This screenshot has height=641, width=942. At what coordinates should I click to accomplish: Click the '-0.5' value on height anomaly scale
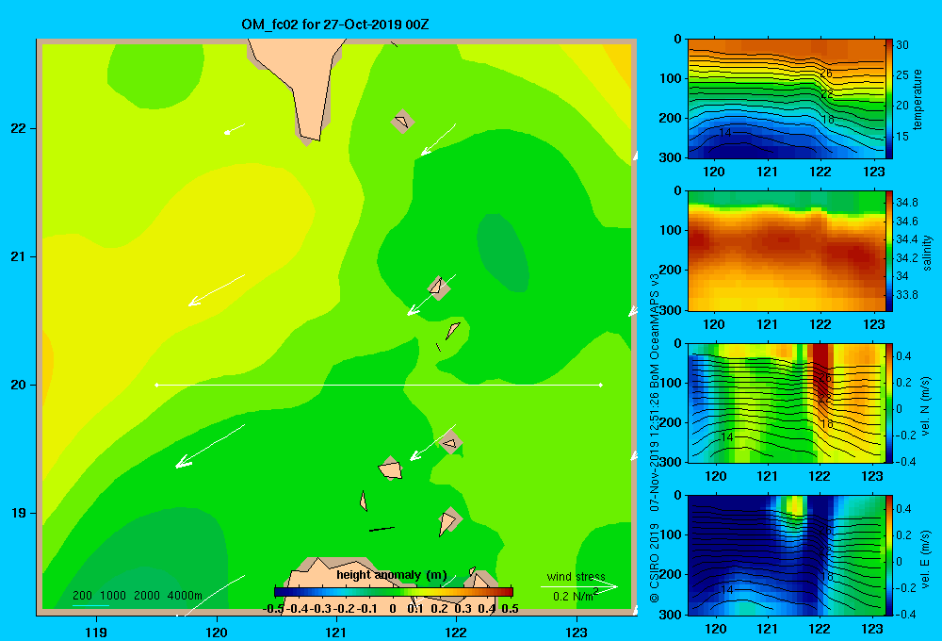273,609
